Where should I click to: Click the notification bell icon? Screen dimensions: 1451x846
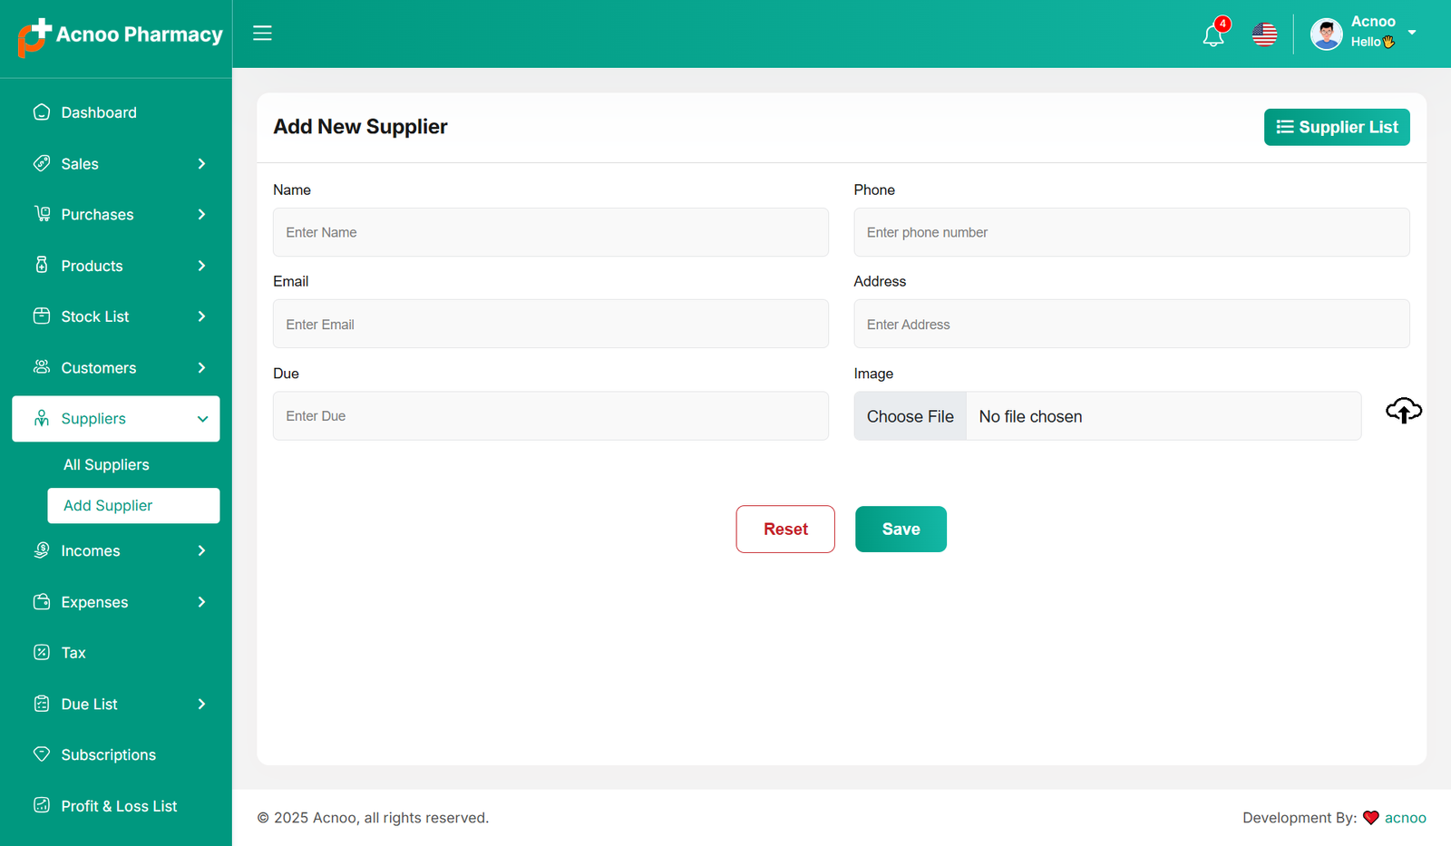(1212, 35)
